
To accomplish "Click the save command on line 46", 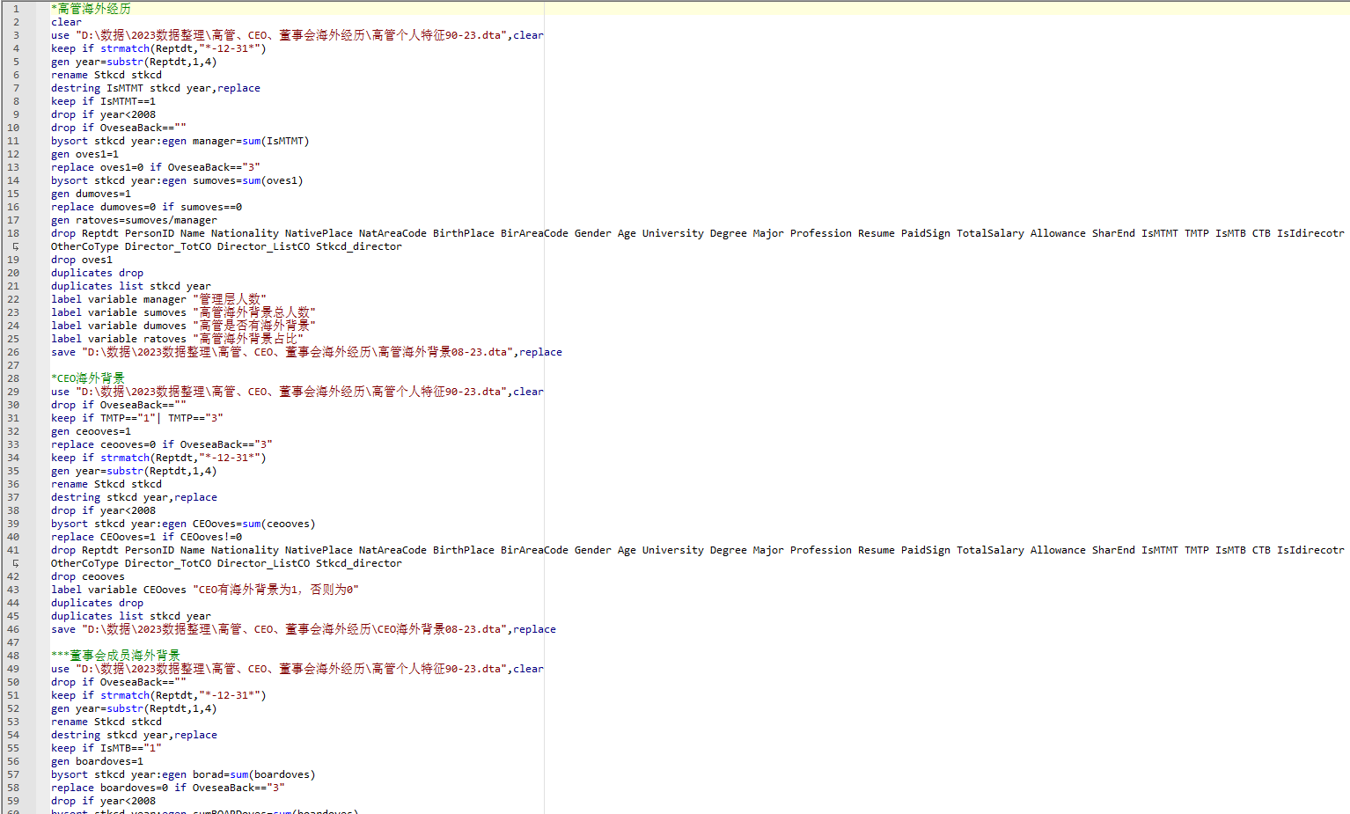I will click(x=63, y=629).
